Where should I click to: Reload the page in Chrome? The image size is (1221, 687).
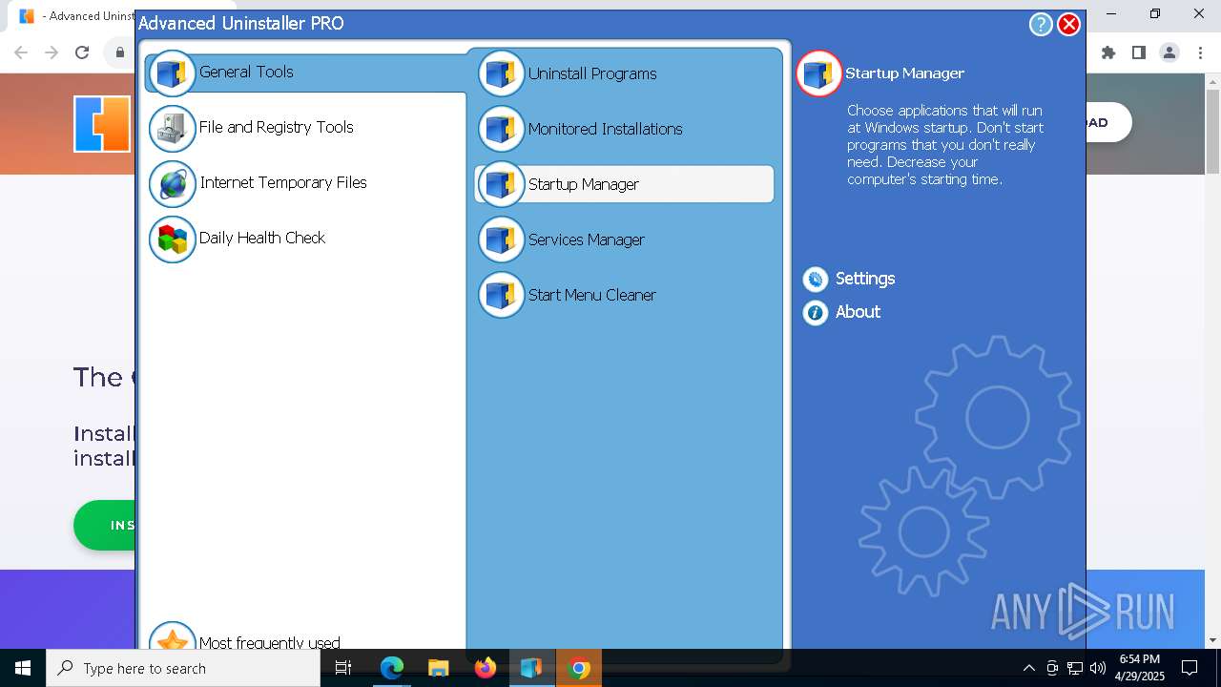pos(82,52)
